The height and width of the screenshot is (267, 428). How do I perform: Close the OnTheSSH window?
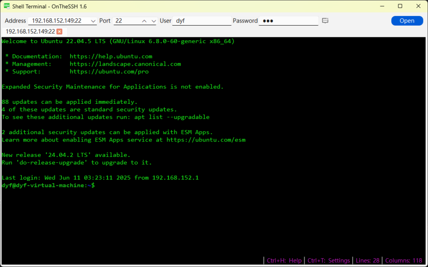coord(418,6)
